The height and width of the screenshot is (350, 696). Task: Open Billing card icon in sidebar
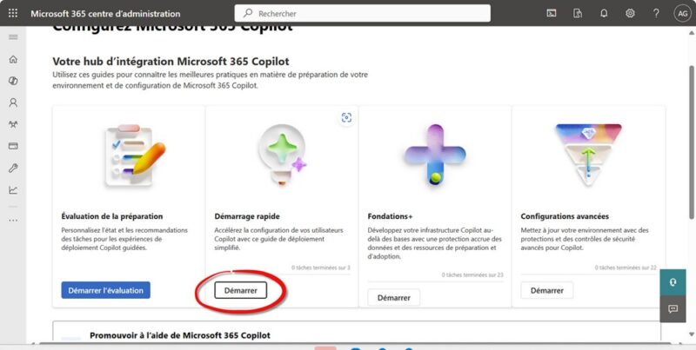pos(13,146)
